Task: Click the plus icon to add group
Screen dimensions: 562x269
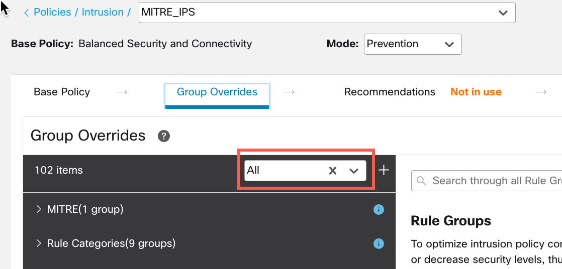Action: pyautogui.click(x=384, y=170)
